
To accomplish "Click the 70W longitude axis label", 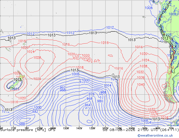I will 171,128.
